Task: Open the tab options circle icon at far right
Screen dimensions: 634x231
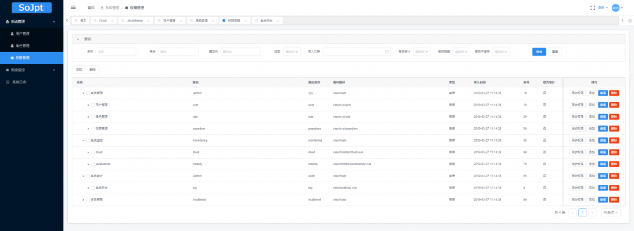Action: 630,20
